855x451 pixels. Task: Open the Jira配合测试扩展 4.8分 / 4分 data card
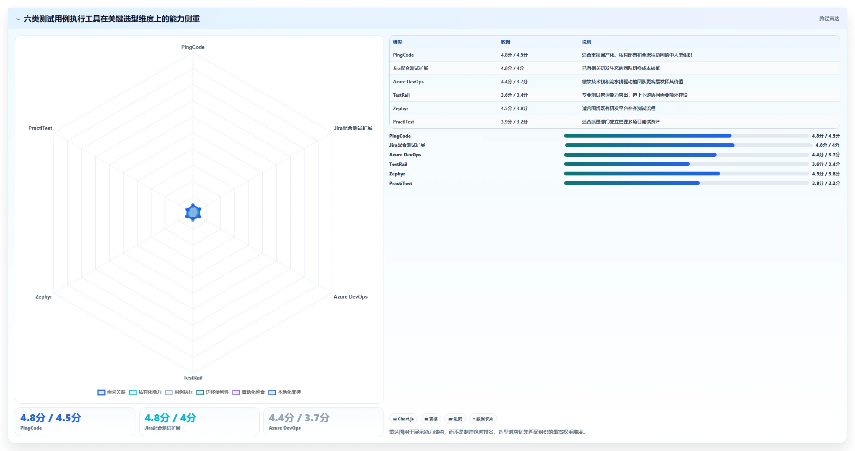[x=199, y=422]
